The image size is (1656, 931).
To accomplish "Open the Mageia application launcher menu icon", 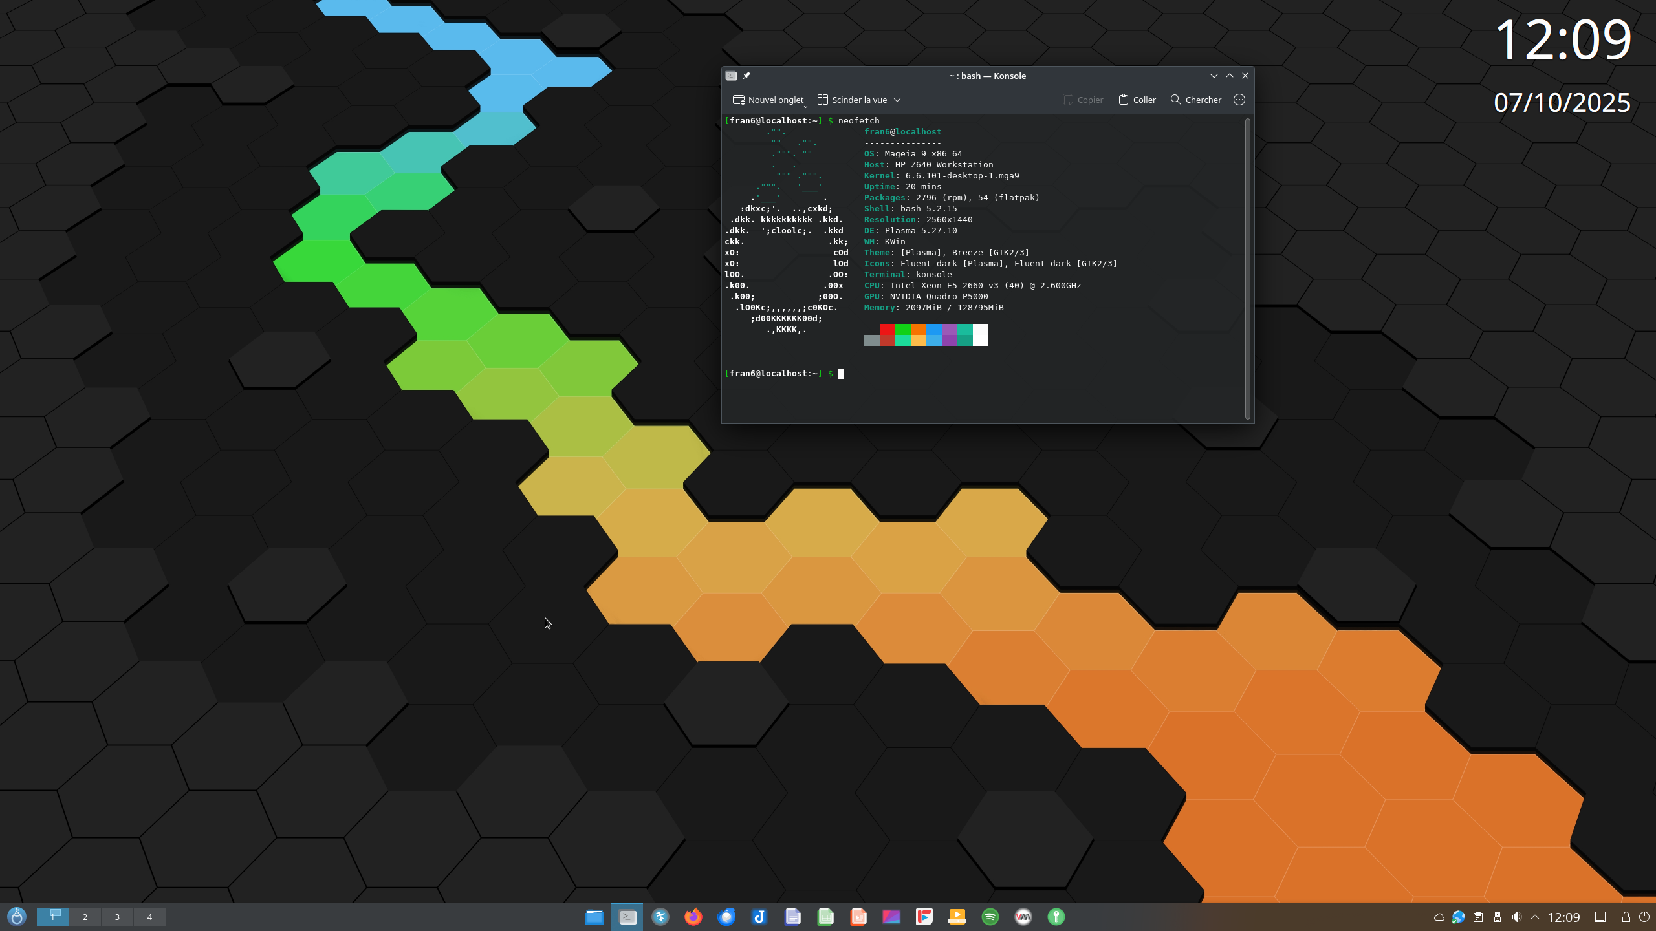I will coord(16,916).
